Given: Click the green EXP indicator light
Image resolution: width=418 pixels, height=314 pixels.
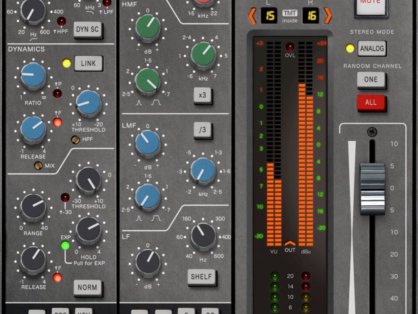Looking at the screenshot, I should pyautogui.click(x=65, y=246).
